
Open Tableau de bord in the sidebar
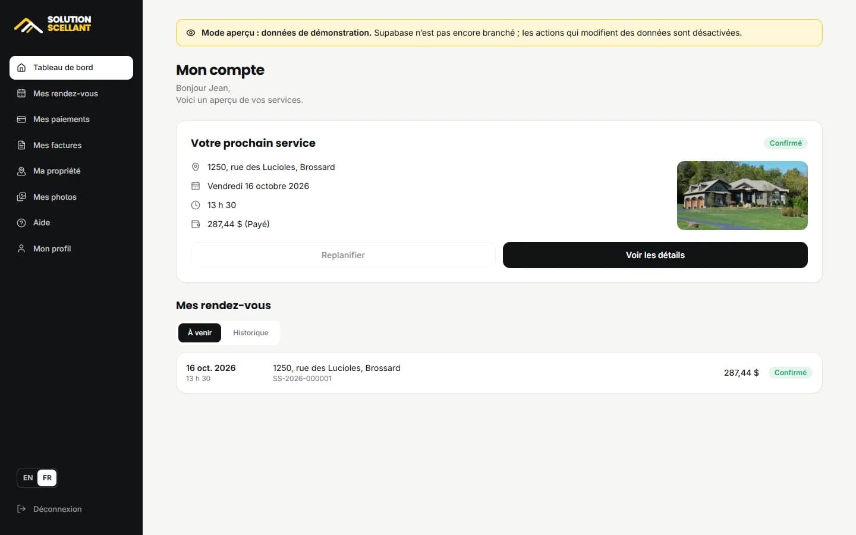(71, 68)
